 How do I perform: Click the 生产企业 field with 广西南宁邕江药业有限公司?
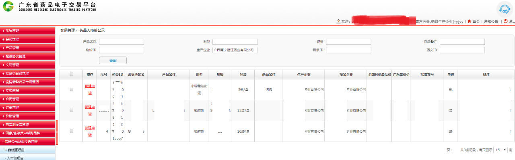point(235,50)
